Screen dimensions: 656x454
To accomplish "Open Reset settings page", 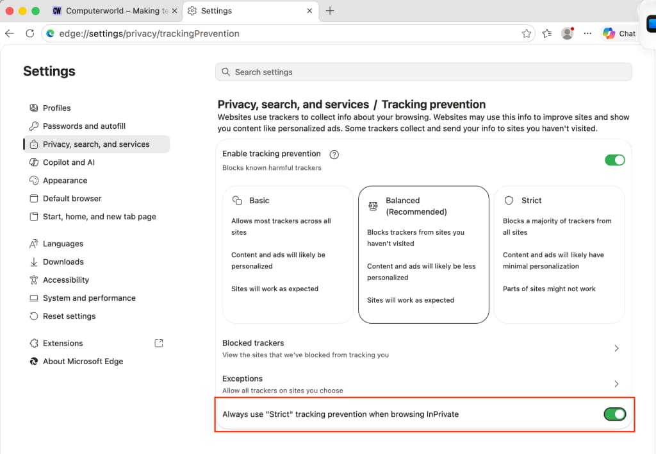I will pos(96,316).
